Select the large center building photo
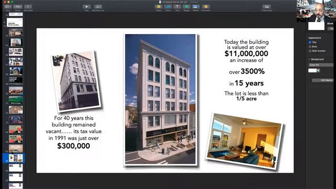Screen dimensions: 336x189 pos(160,99)
